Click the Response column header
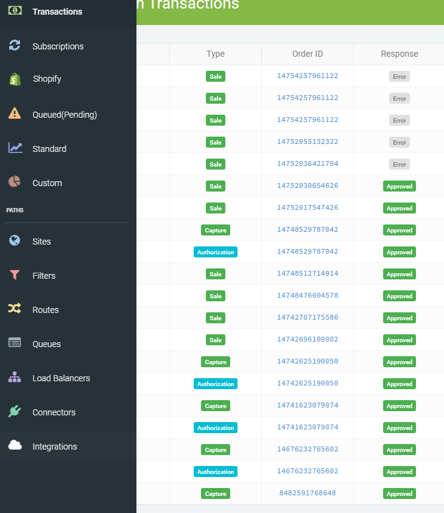The image size is (444, 513). [x=400, y=54]
